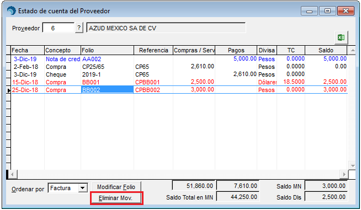Click the TC column header
361x210 pixels.
coord(291,50)
